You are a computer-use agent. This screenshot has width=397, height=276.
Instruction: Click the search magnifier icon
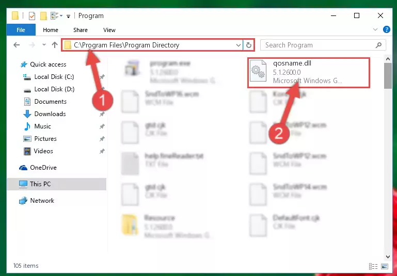378,45
